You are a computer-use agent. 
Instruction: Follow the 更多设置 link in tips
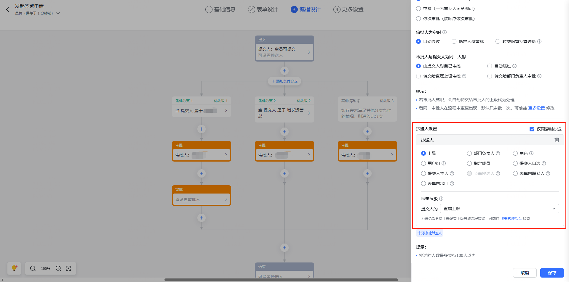point(536,108)
